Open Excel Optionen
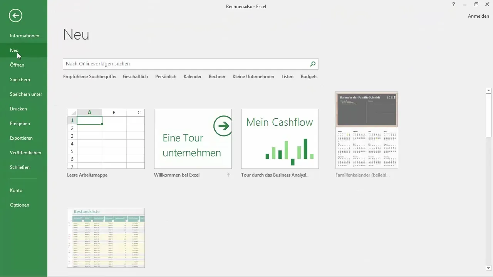The height and width of the screenshot is (277, 493). tap(23, 205)
